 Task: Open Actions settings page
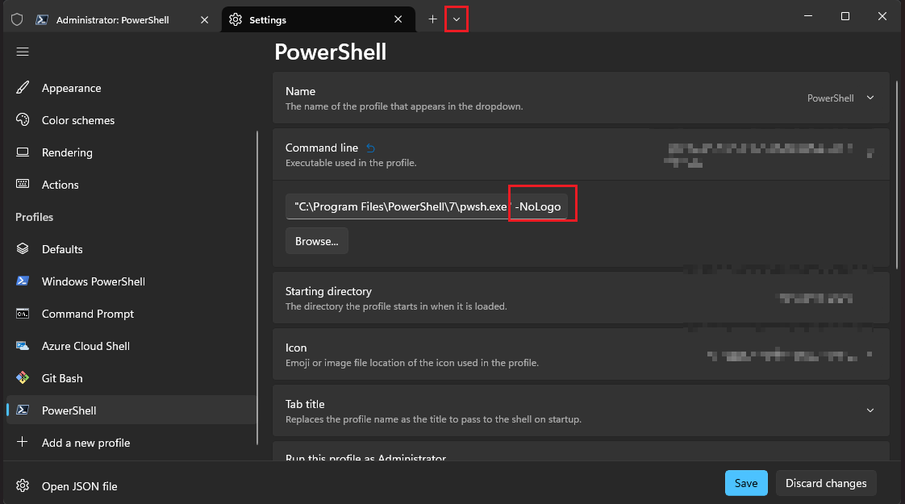pyautogui.click(x=131, y=185)
